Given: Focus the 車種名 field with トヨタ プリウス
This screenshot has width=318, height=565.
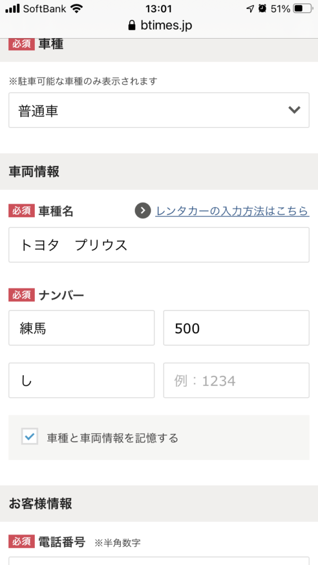Looking at the screenshot, I should [x=159, y=244].
